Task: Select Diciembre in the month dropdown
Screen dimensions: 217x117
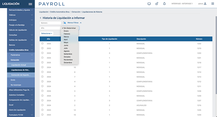Action: pyautogui.click(x=68, y=62)
